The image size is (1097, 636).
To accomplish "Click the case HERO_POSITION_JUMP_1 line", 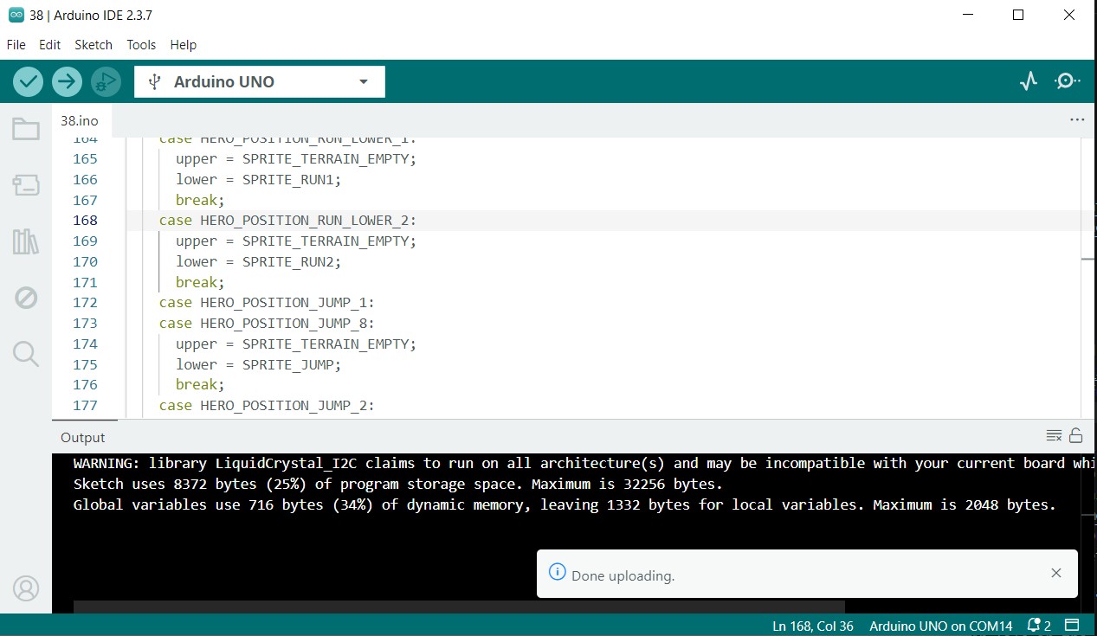I will click(267, 303).
